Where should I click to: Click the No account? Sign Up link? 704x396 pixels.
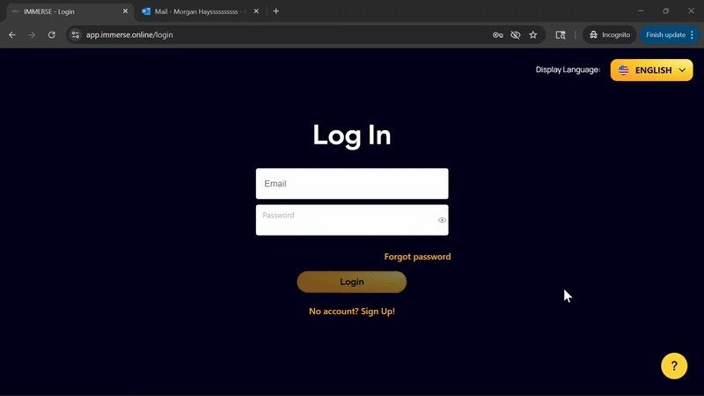pyautogui.click(x=352, y=312)
